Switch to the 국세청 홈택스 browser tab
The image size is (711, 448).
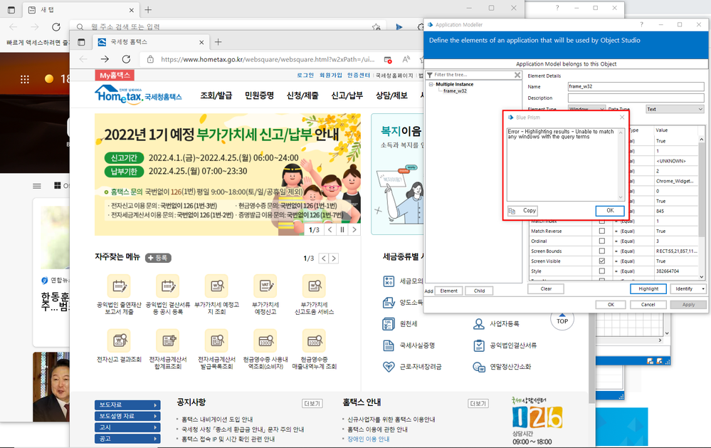(151, 42)
